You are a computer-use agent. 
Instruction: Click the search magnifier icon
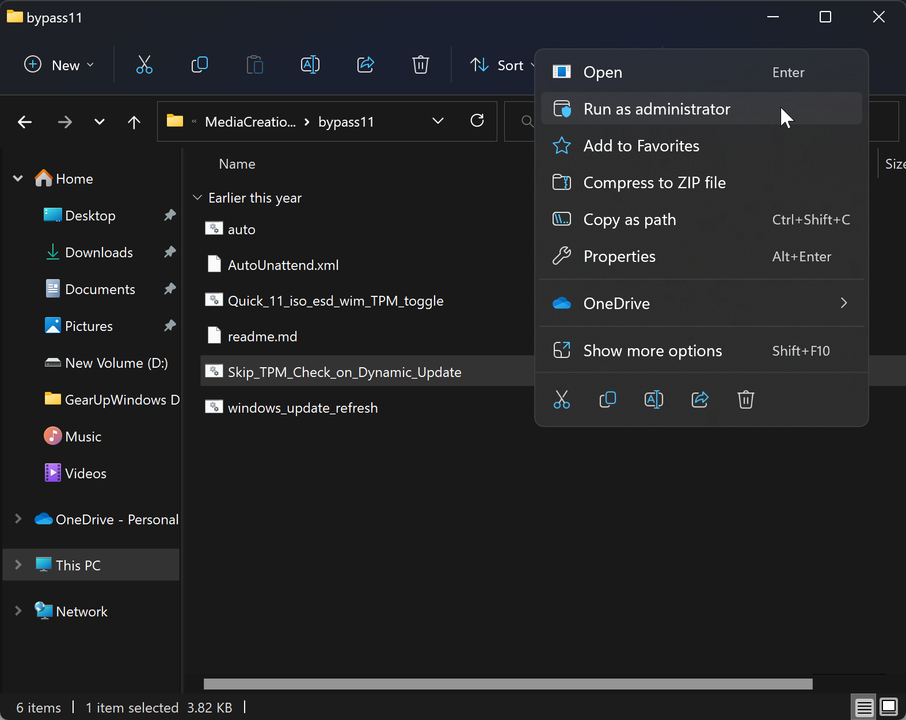(x=527, y=121)
